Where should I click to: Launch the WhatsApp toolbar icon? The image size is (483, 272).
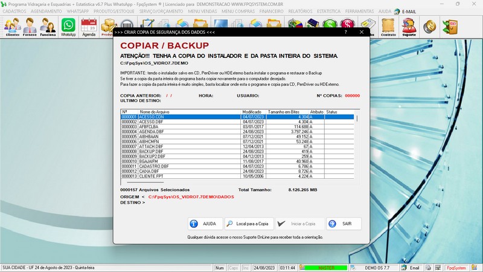coord(68,27)
